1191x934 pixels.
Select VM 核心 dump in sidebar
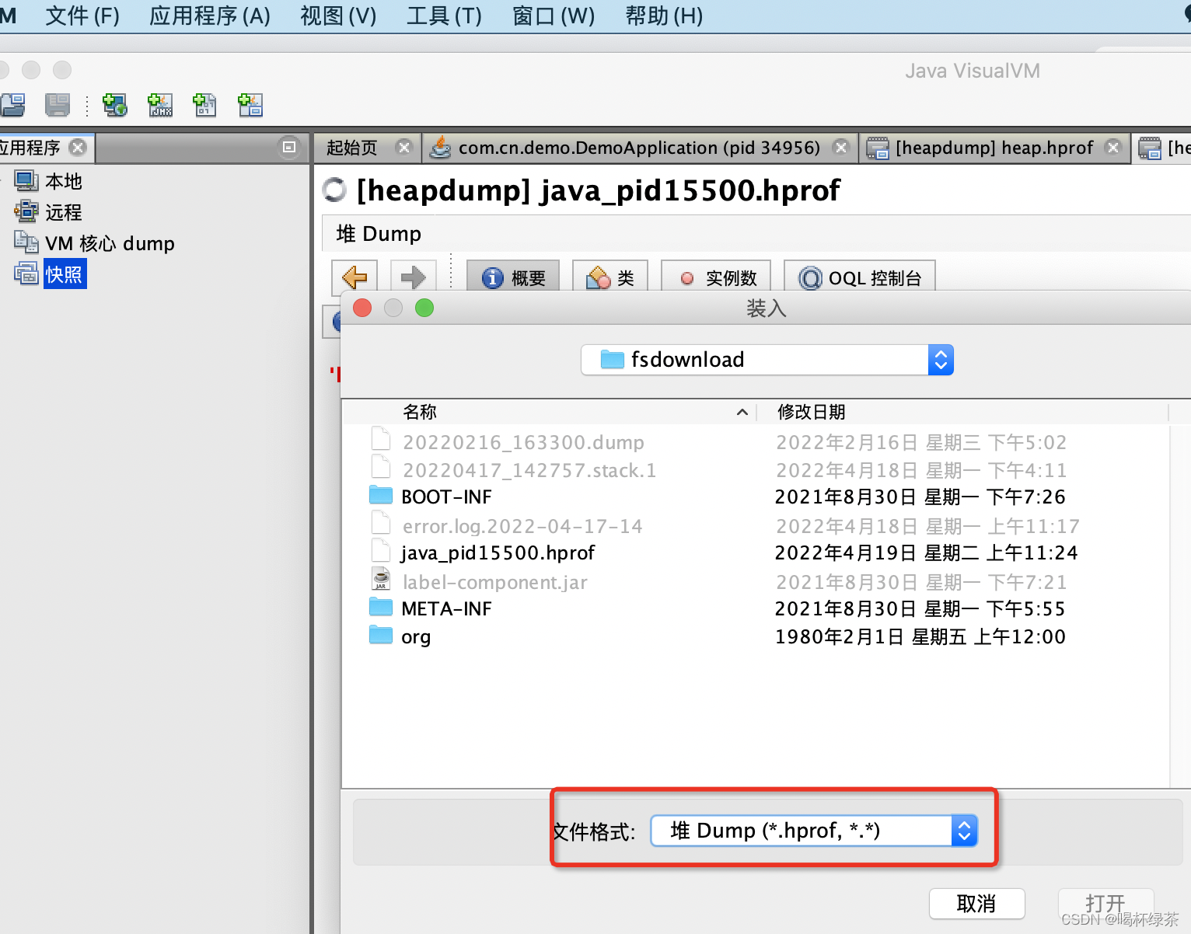tap(109, 242)
